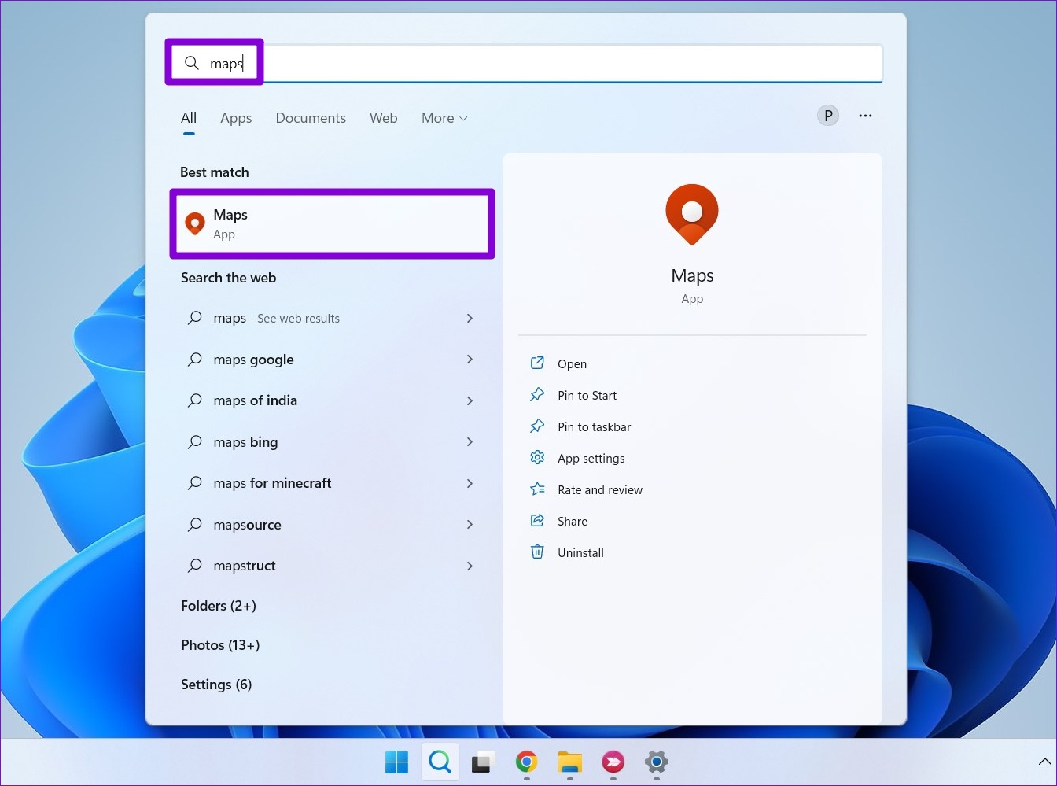Image resolution: width=1057 pixels, height=786 pixels.
Task: Click the Rate and review star icon
Action: [537, 489]
